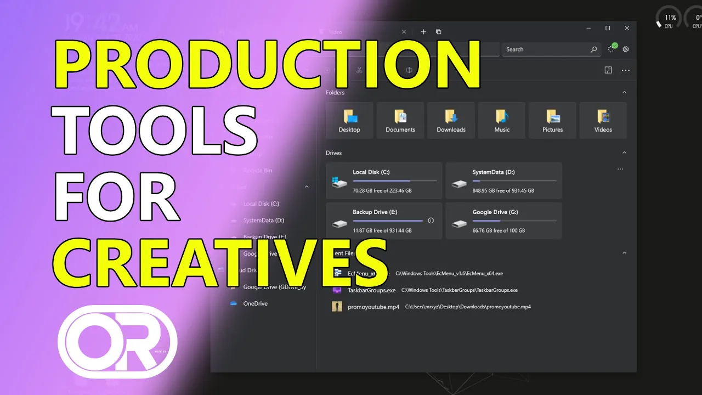The width and height of the screenshot is (702, 395).
Task: Click the Google Drive (G:) usage bar
Action: click(514, 221)
